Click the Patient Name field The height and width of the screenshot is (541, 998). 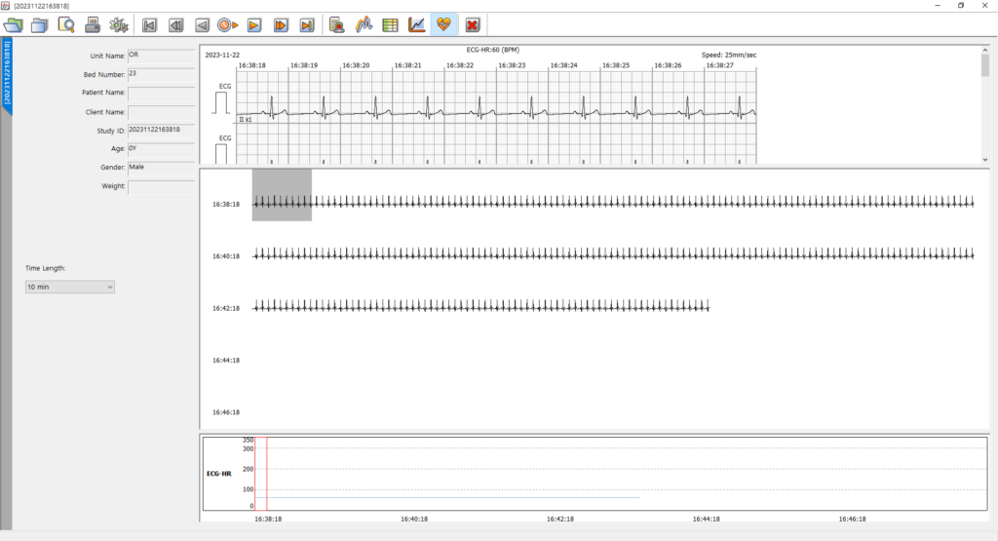pyautogui.click(x=162, y=93)
